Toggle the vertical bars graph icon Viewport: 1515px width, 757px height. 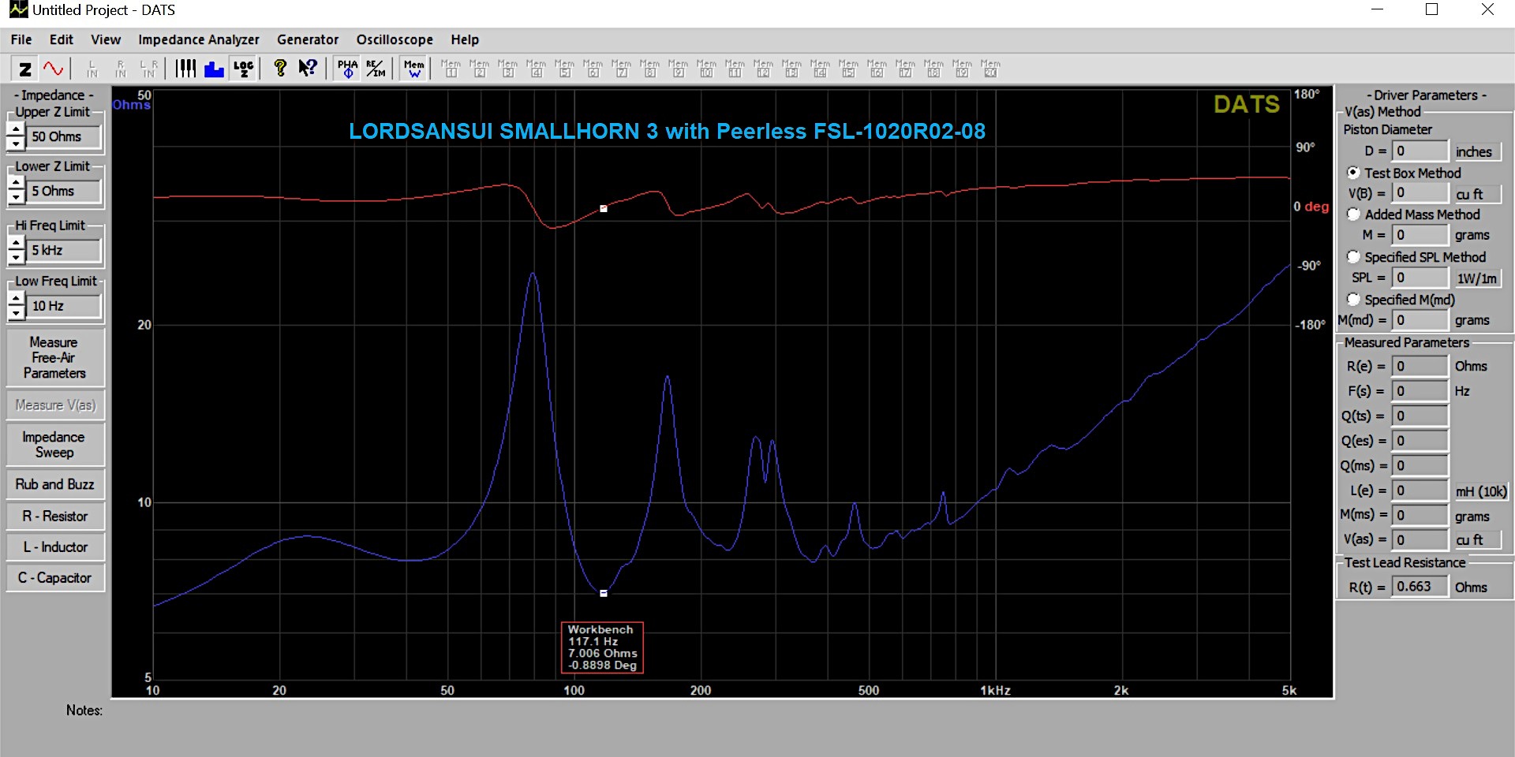(x=185, y=69)
